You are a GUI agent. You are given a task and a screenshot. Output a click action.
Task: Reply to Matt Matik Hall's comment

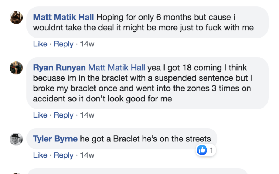pos(63,44)
